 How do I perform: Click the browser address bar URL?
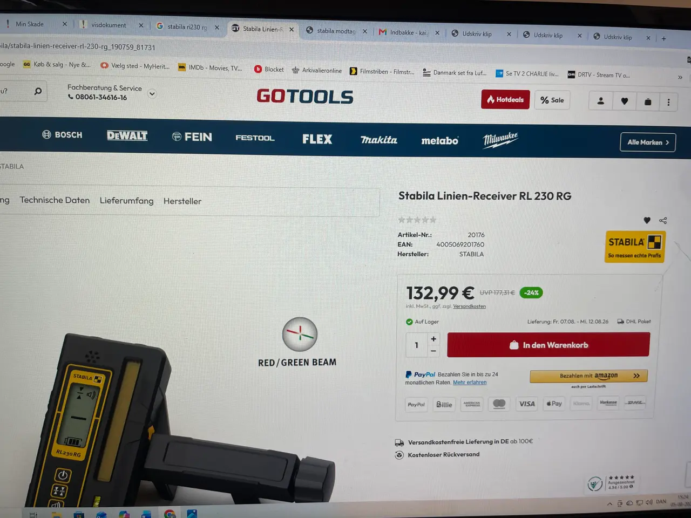[x=77, y=47]
